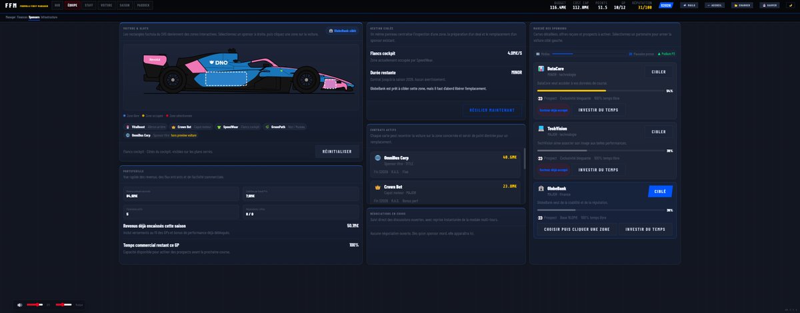Click INVESTIR DU TEMPS on the GlobeBank card
The height and width of the screenshot is (313, 800).
click(x=645, y=229)
